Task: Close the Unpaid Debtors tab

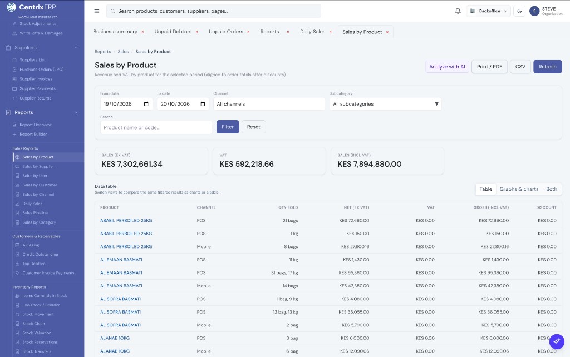Action: (196, 32)
